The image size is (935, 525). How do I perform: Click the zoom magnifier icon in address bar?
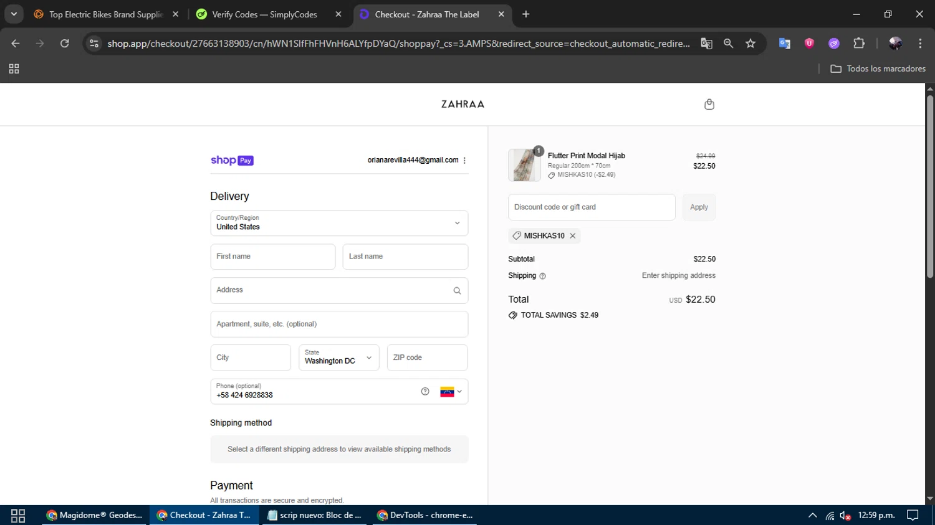[728, 44]
